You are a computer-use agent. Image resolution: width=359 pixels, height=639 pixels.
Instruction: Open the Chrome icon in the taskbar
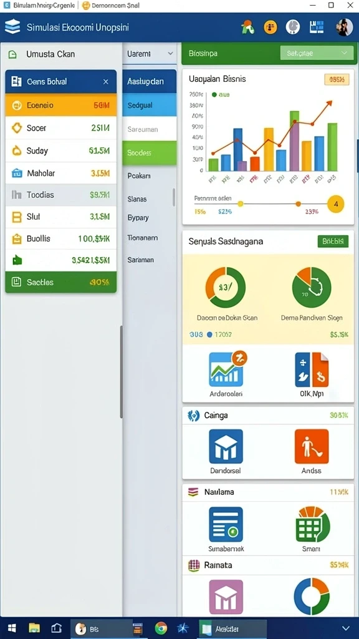[x=161, y=628]
